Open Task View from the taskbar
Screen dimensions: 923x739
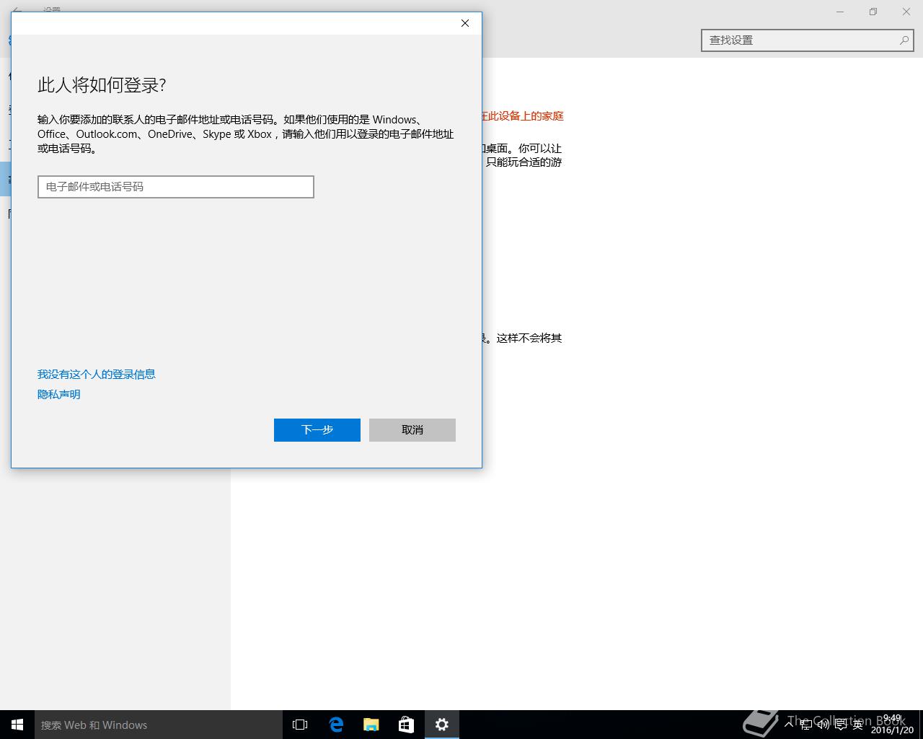coord(300,725)
